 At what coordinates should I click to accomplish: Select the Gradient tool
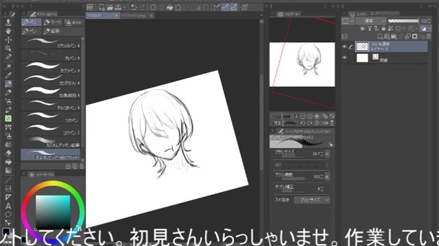click(x=8, y=170)
